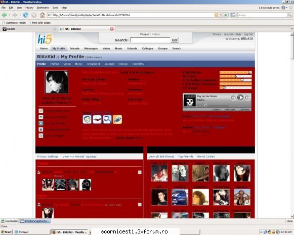Click the pop-out icon in music player

205,105
